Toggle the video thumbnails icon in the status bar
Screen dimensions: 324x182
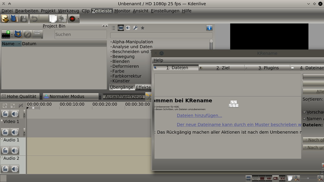coord(262,178)
